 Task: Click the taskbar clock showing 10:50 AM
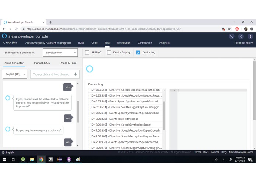tap(240, 160)
